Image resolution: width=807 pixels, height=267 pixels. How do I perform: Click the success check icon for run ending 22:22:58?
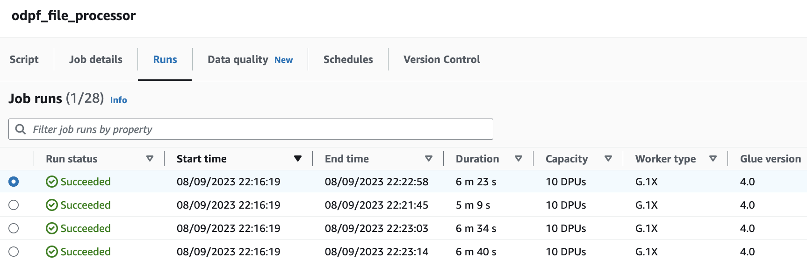tap(52, 182)
